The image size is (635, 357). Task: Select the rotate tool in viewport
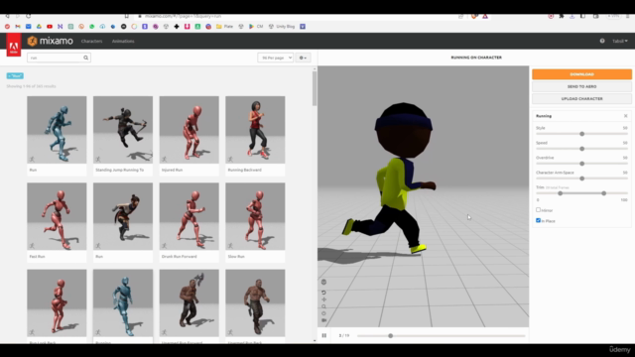[x=323, y=313]
